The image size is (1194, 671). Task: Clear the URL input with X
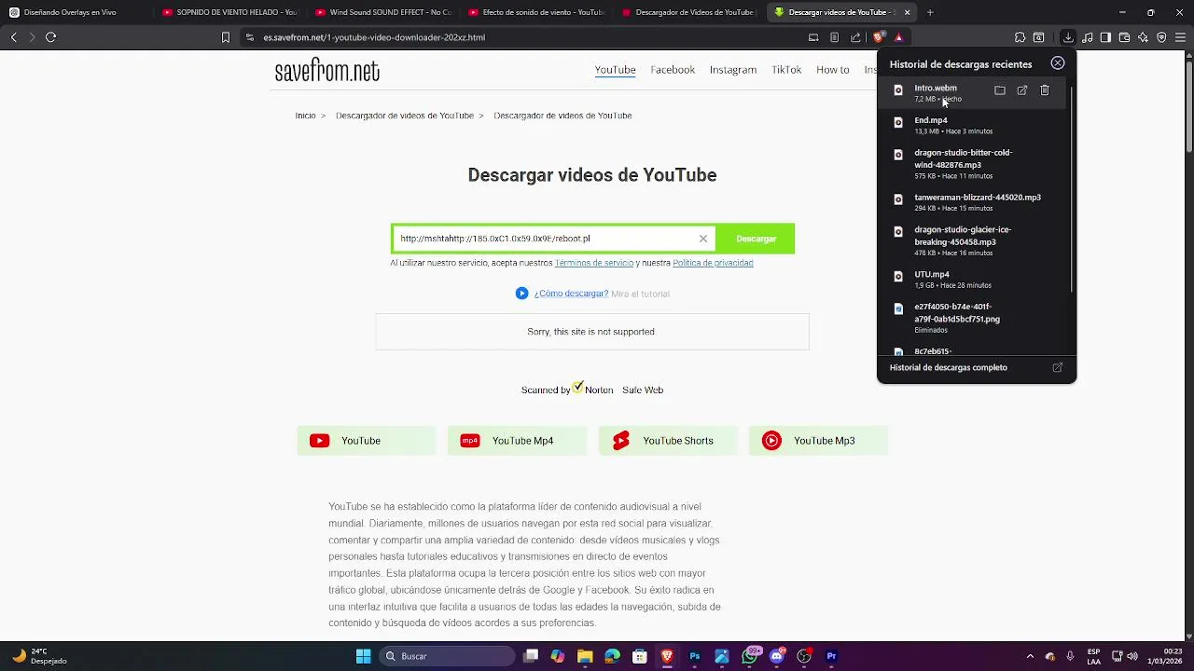click(x=703, y=239)
